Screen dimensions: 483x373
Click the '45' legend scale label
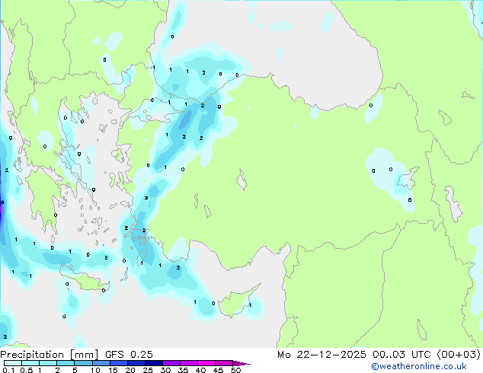(218, 370)
